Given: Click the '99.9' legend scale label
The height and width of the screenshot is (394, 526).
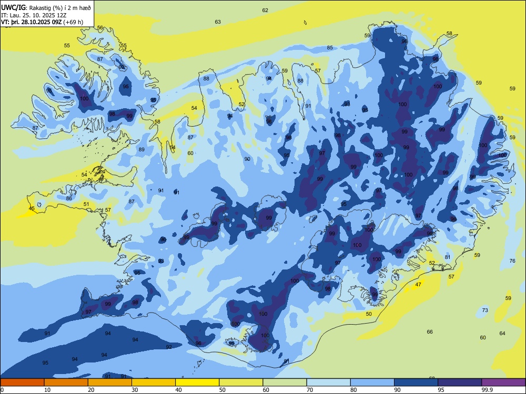Looking at the screenshot, I should [x=487, y=390].
